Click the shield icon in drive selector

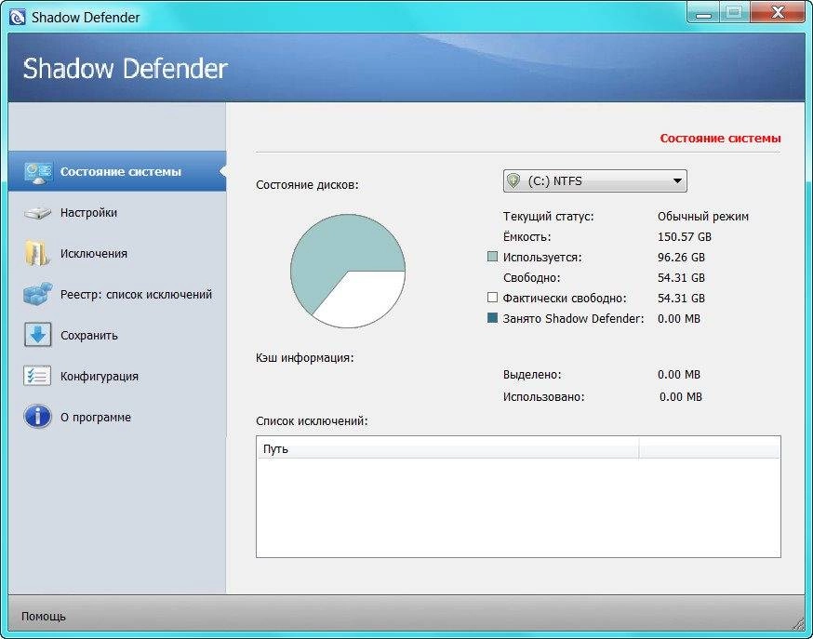(x=513, y=180)
